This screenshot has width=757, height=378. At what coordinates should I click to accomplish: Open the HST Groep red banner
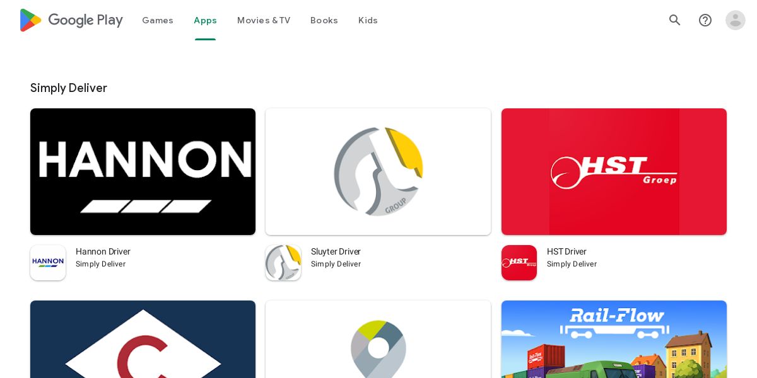tap(614, 171)
